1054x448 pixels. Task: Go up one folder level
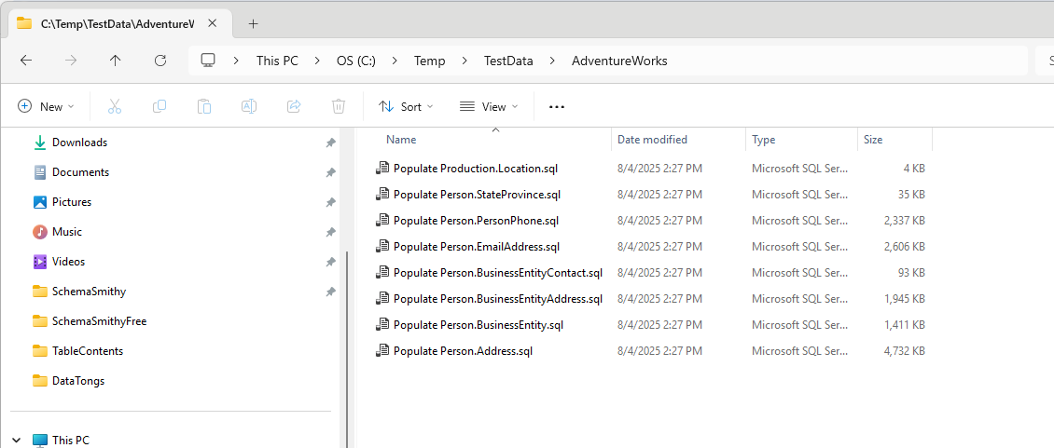(115, 61)
